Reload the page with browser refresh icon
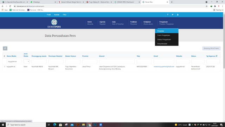Image resolution: width=225 pixels, height=127 pixels. click(x=10, y=6)
